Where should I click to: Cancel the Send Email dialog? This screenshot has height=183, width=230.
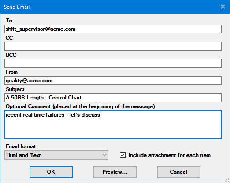point(179,172)
